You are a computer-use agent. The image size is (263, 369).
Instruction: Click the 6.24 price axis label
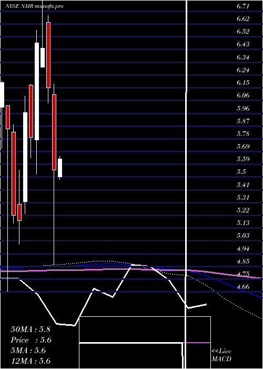pyautogui.click(x=243, y=70)
